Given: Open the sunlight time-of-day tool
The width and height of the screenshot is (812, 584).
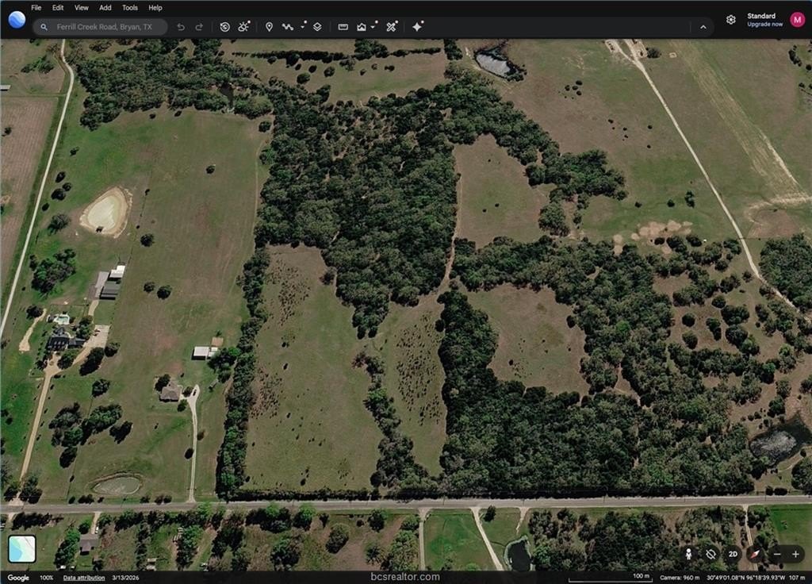Looking at the screenshot, I should point(244,26).
